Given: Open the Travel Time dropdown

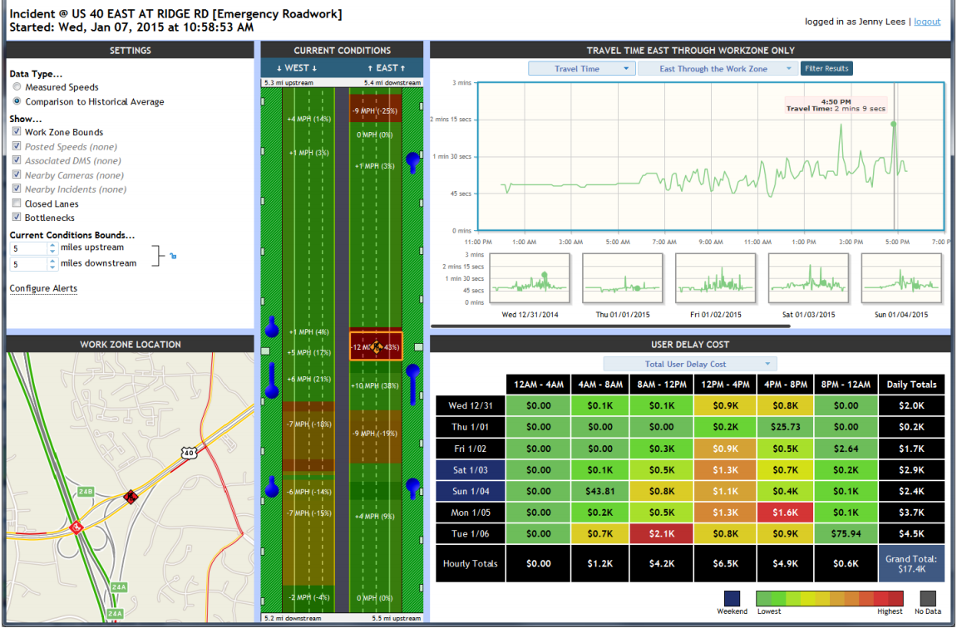Looking at the screenshot, I should (581, 69).
